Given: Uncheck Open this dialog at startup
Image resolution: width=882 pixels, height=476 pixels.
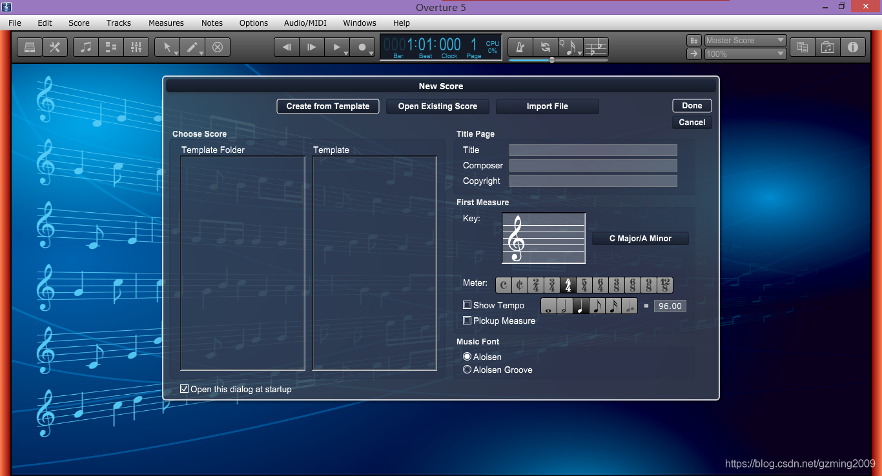Looking at the screenshot, I should click(185, 389).
